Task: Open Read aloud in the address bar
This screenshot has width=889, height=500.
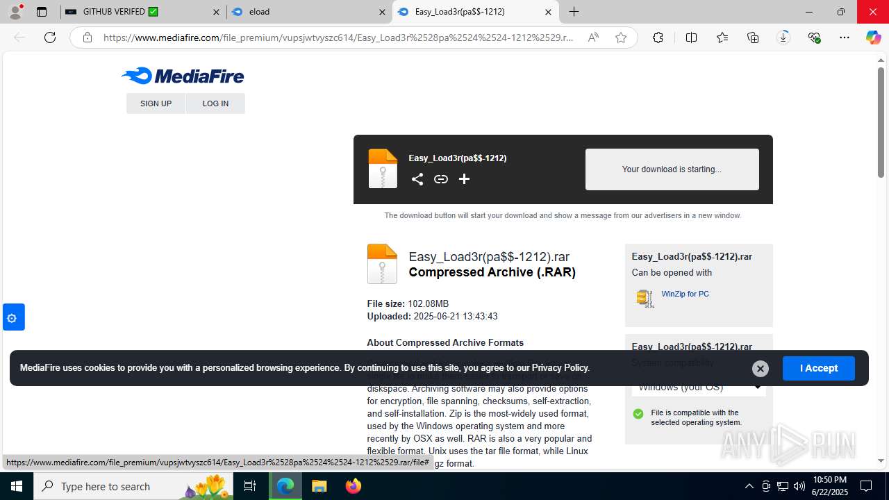Action: 593,37
